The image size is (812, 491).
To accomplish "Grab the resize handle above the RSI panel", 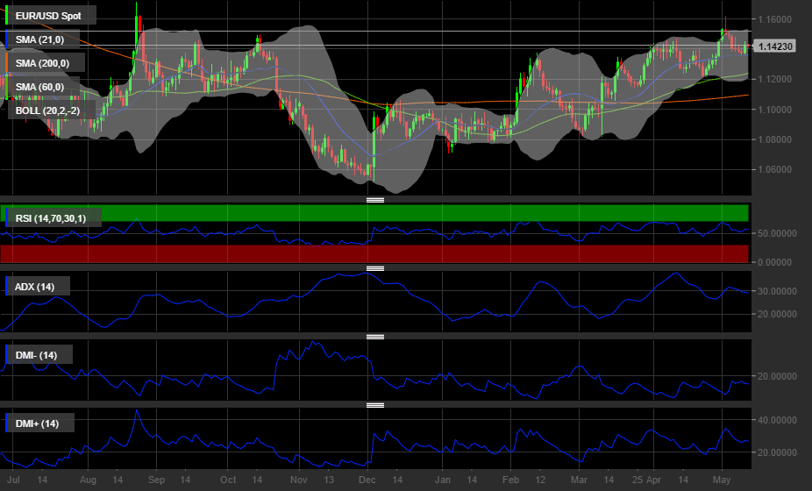I will pos(375,200).
